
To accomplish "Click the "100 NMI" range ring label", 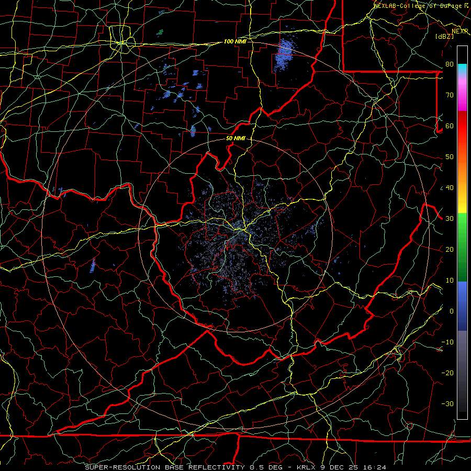I will [x=235, y=41].
